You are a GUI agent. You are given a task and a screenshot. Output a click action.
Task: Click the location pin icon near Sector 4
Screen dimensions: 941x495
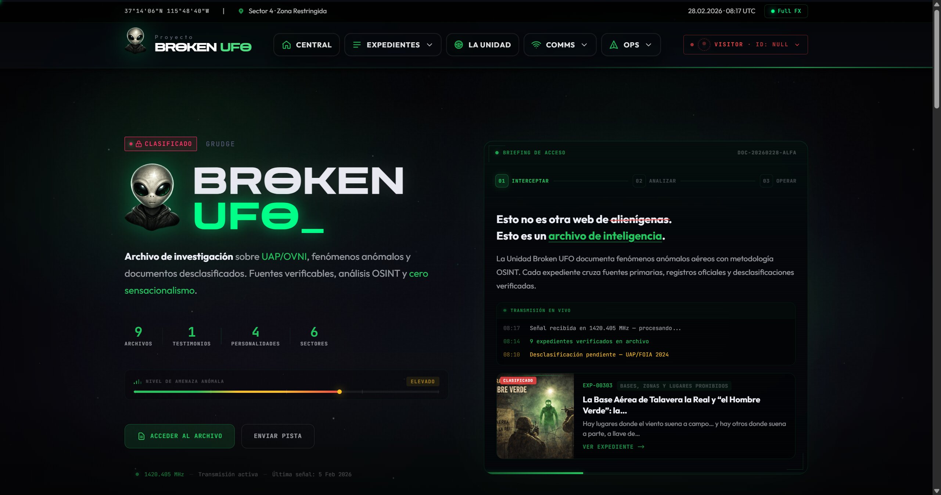241,11
